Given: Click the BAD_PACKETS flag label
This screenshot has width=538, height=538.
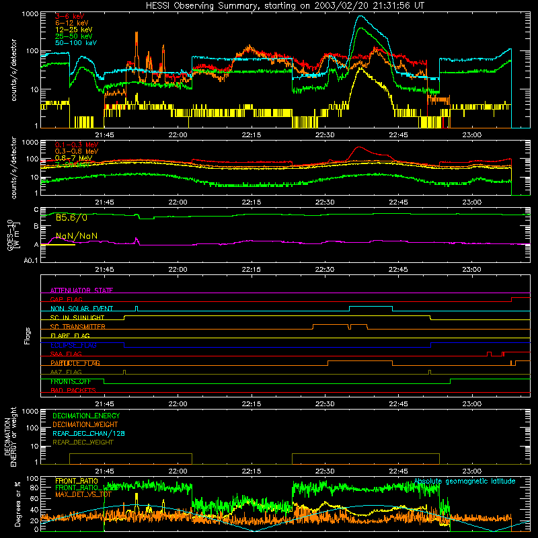Looking at the screenshot, I should click(73, 391).
